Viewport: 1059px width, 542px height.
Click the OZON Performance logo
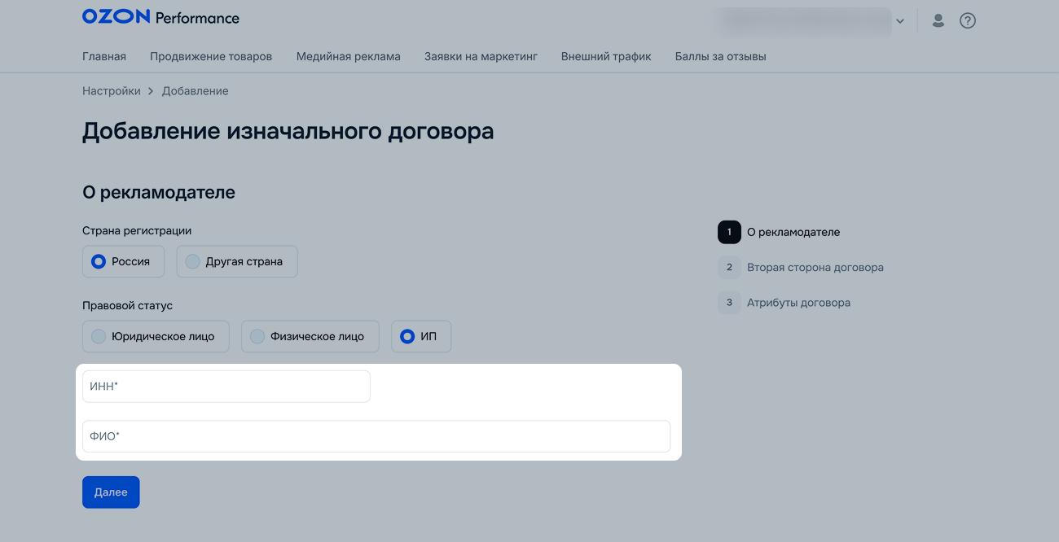click(x=160, y=17)
